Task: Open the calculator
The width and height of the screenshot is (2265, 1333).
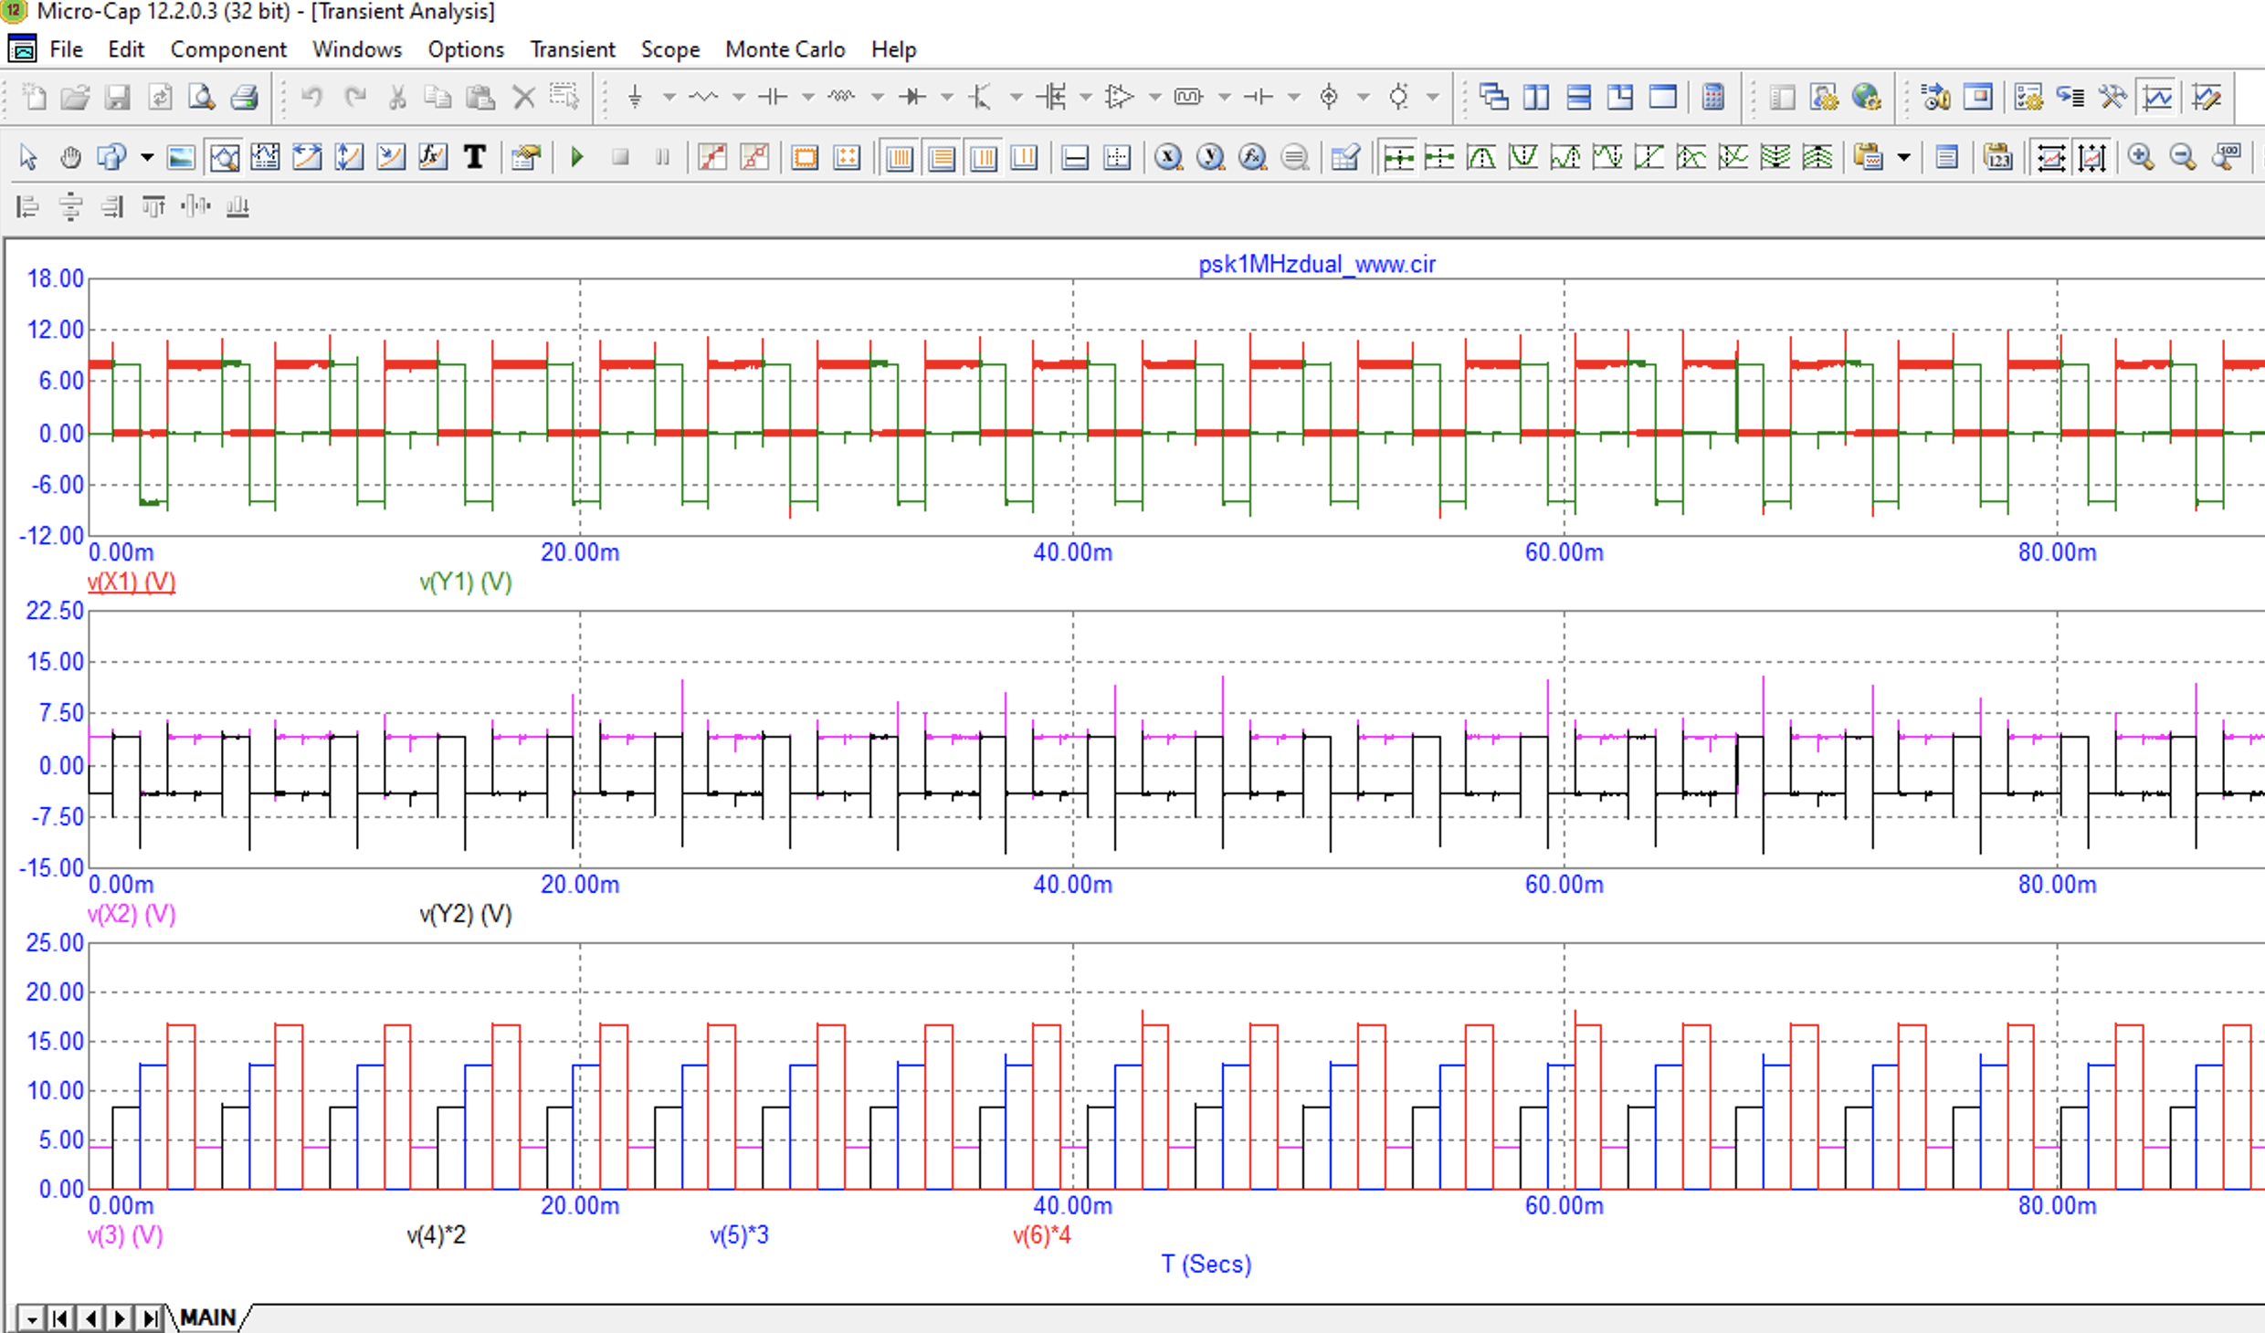Action: pos(1713,97)
